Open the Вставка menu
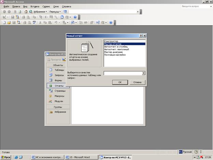 coord(35,6)
